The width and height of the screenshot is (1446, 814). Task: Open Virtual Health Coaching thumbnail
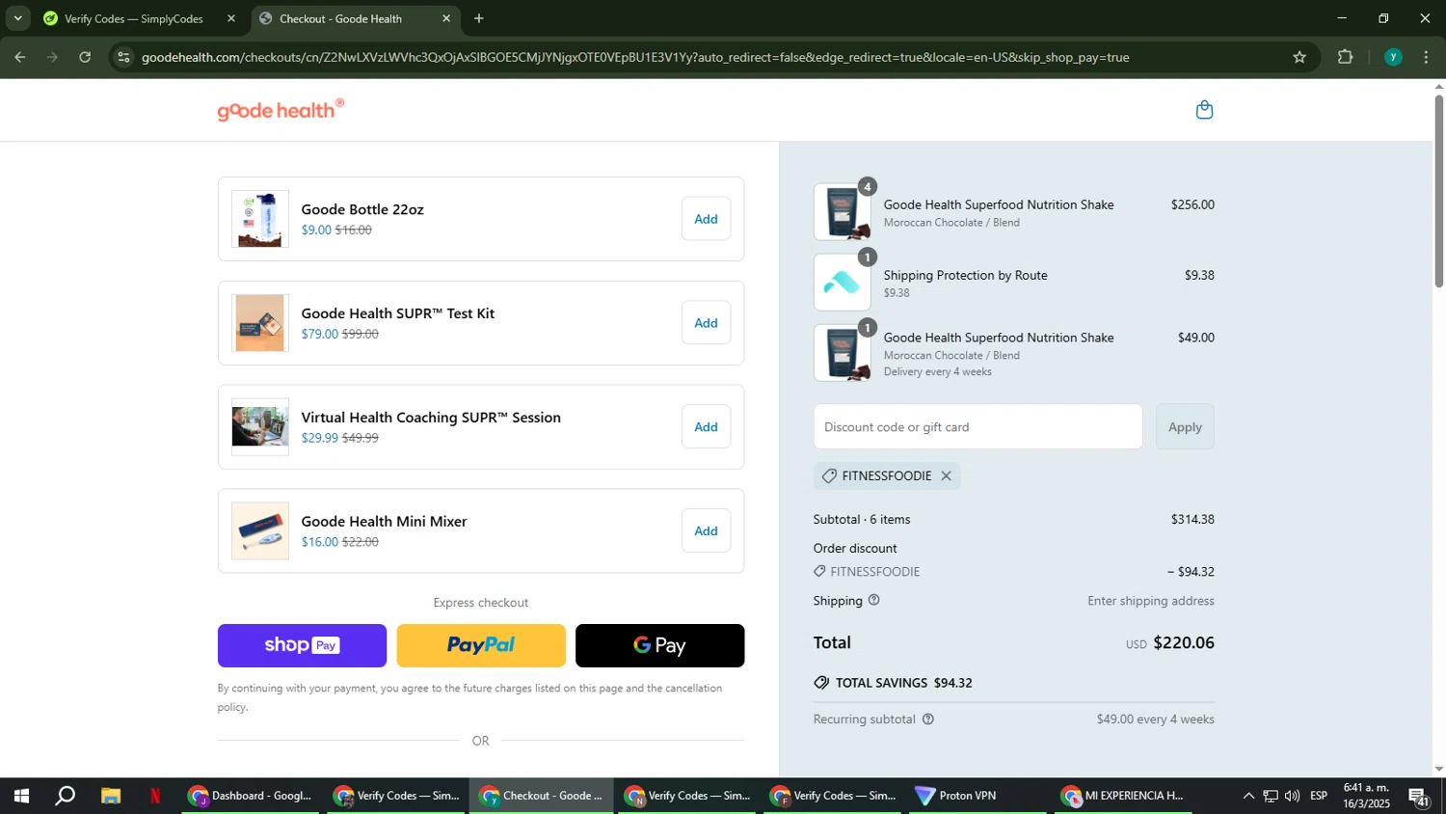(259, 427)
